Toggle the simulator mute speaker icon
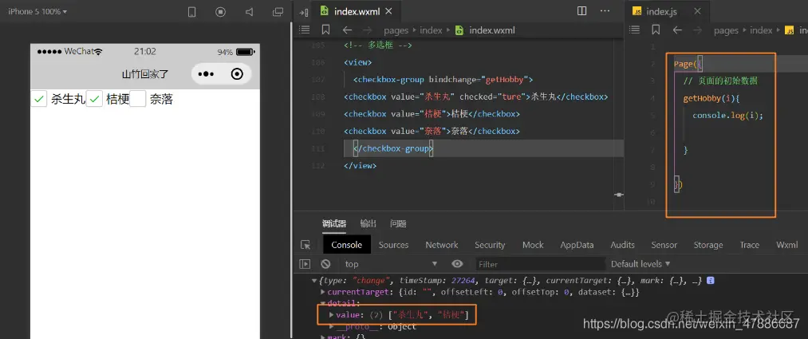808x339 pixels. click(x=250, y=12)
